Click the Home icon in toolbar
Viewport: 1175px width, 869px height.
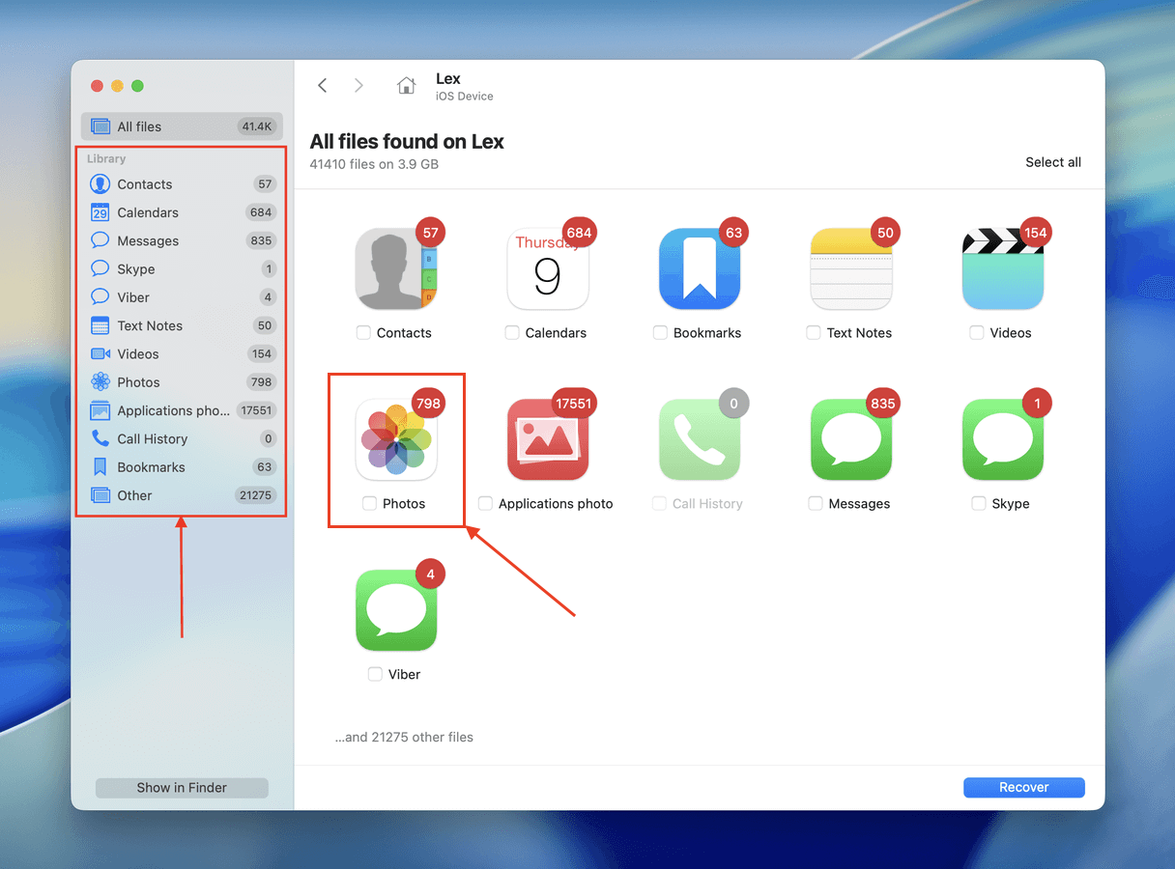(x=407, y=86)
